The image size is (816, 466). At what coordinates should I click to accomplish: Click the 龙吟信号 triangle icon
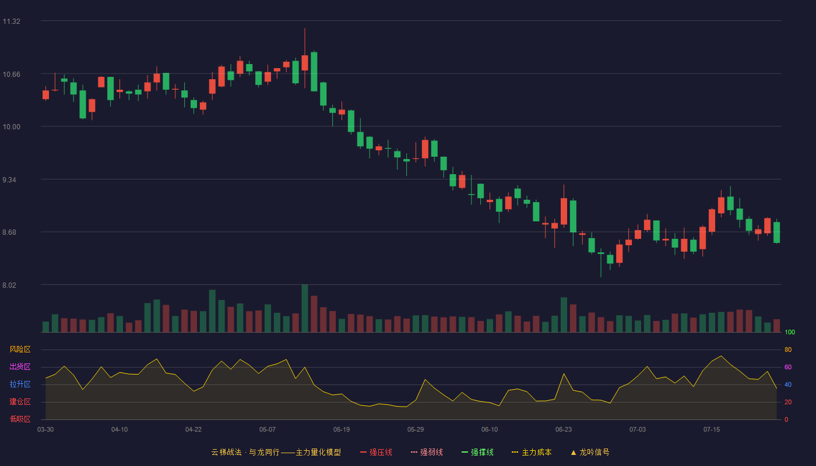click(x=574, y=452)
